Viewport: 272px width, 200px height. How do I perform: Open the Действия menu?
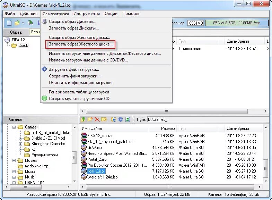(28, 14)
